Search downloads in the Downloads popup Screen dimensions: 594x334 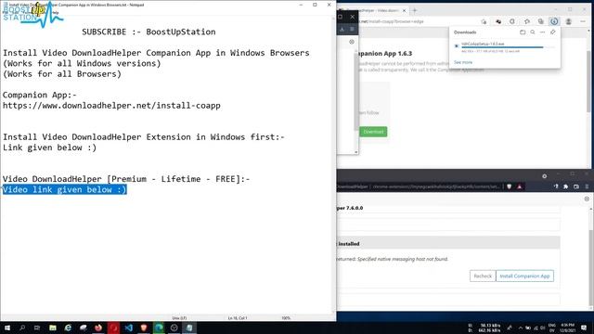click(533, 32)
